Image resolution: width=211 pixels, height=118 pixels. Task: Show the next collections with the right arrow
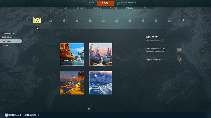point(184,20)
